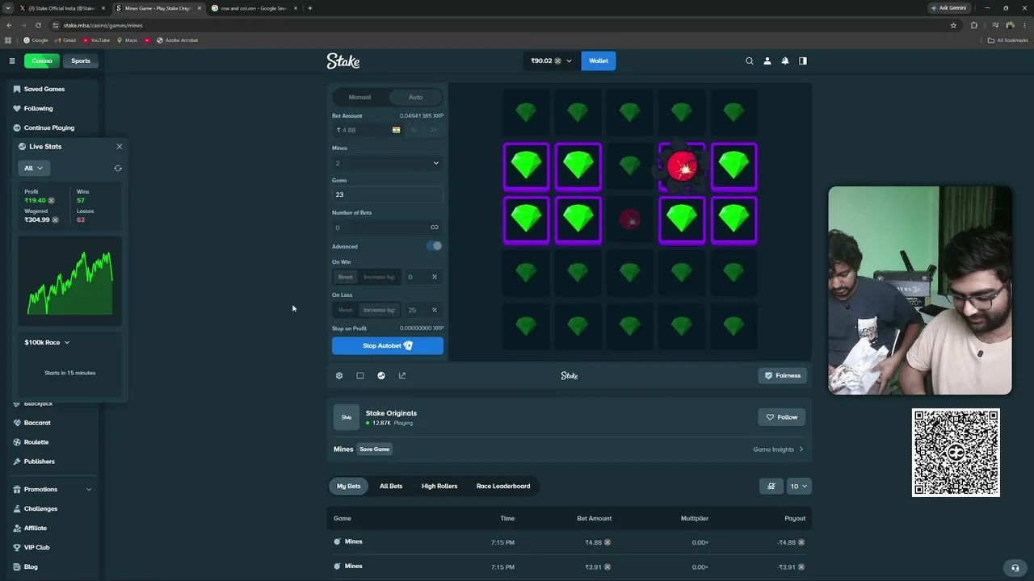The height and width of the screenshot is (581, 1034).
Task: Select Reset under On Win
Action: [346, 277]
